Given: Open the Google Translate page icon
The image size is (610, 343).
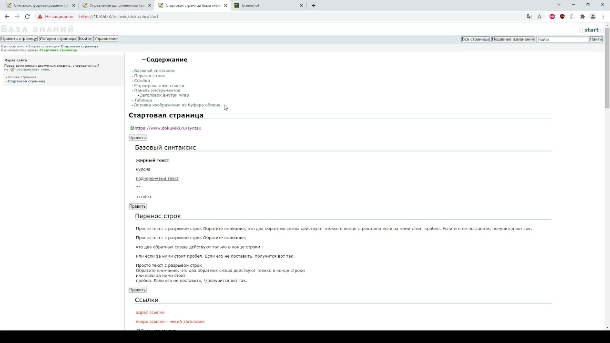Looking at the screenshot, I should coord(529,17).
